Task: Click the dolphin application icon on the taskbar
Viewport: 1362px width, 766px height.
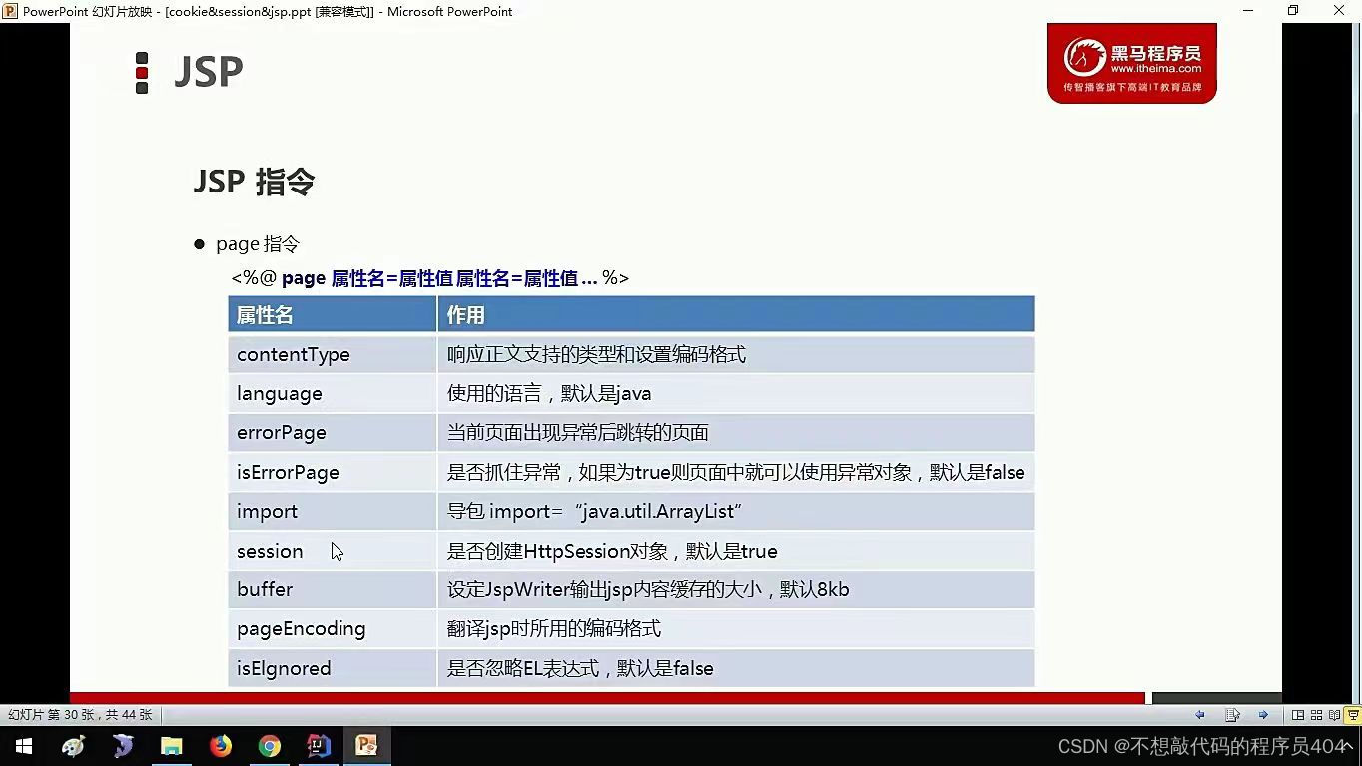Action: [122, 745]
